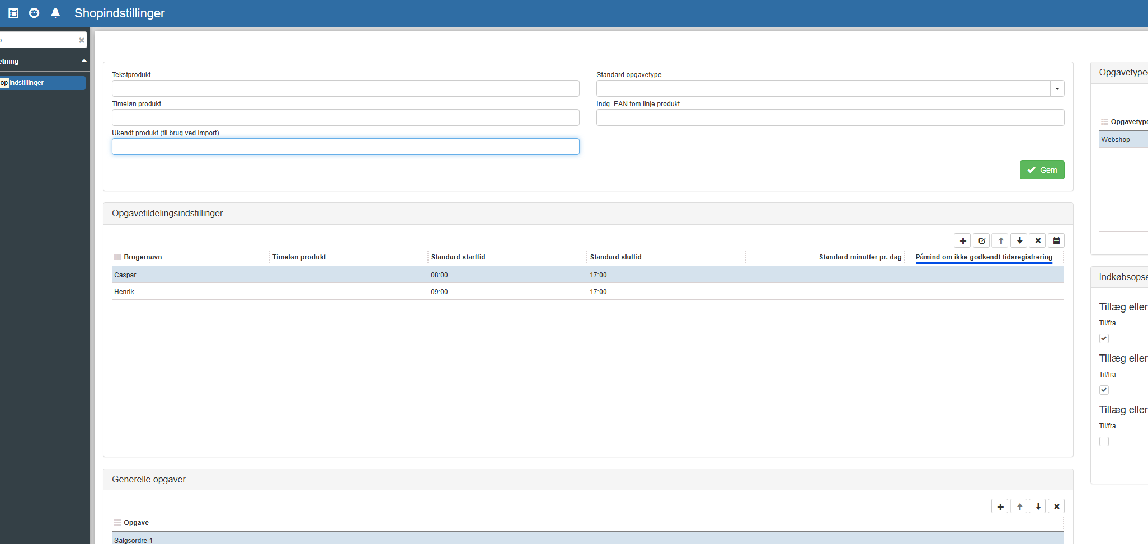The height and width of the screenshot is (544, 1148).
Task: Move row down in Opgavetildelingsindstillinger
Action: coord(1019,240)
